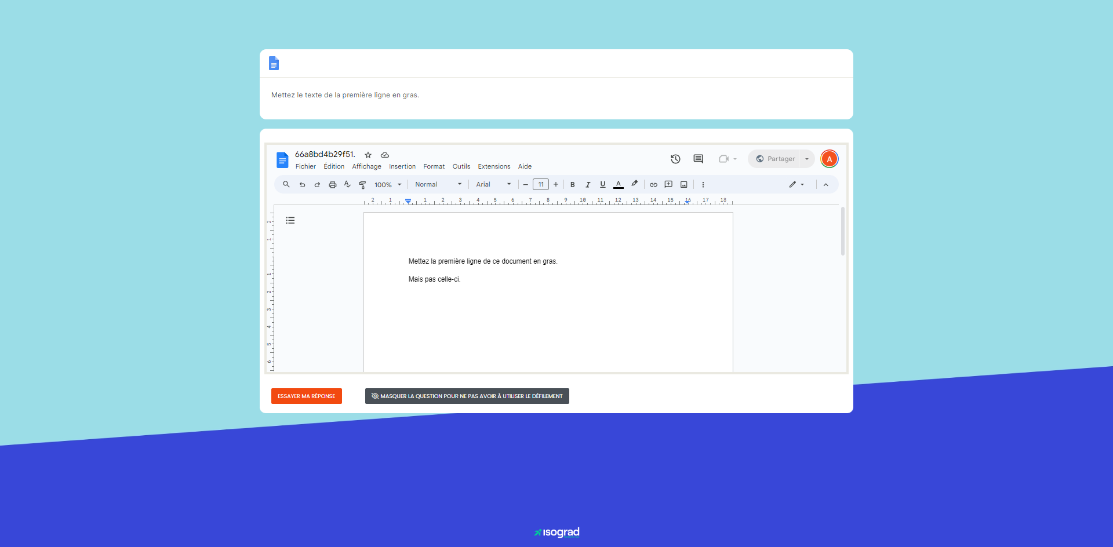Open the Normal paragraph styles dropdown
The image size is (1113, 547).
(x=437, y=184)
